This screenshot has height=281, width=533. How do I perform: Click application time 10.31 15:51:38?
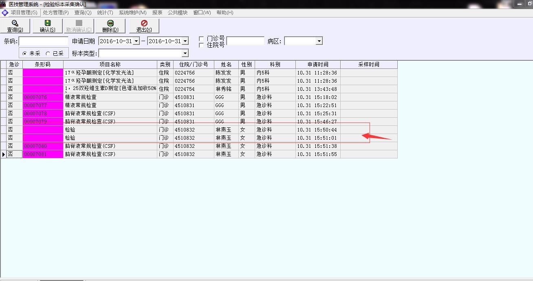click(x=317, y=146)
